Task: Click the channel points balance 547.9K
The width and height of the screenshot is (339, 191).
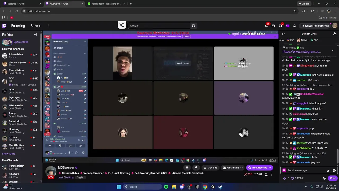Action: click(x=297, y=178)
